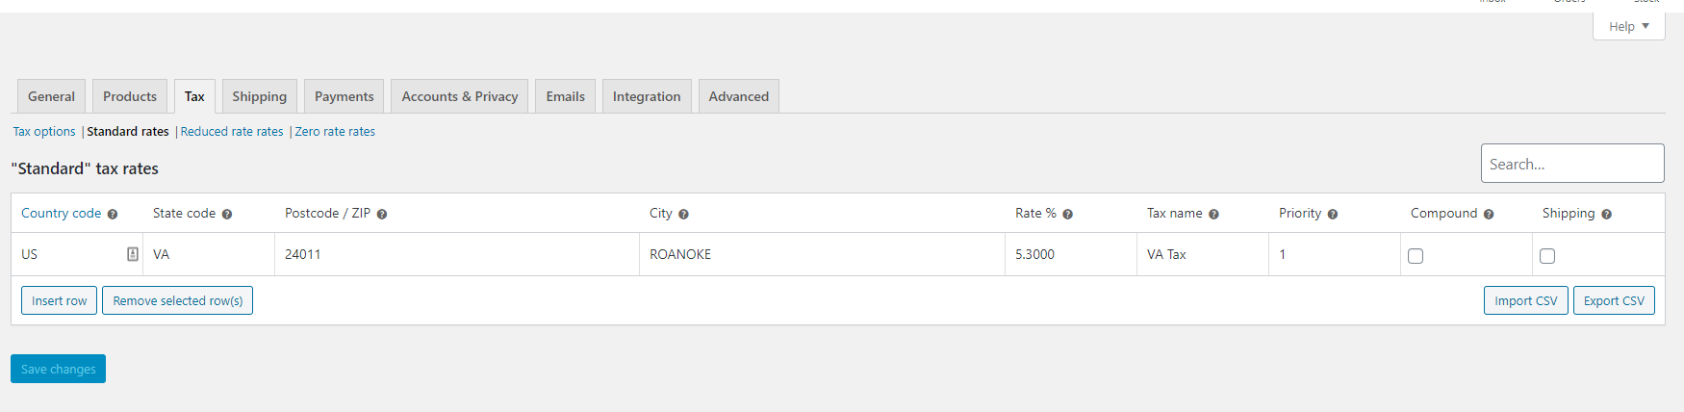Click the City column help icon
The image size is (1684, 412).
[683, 215]
